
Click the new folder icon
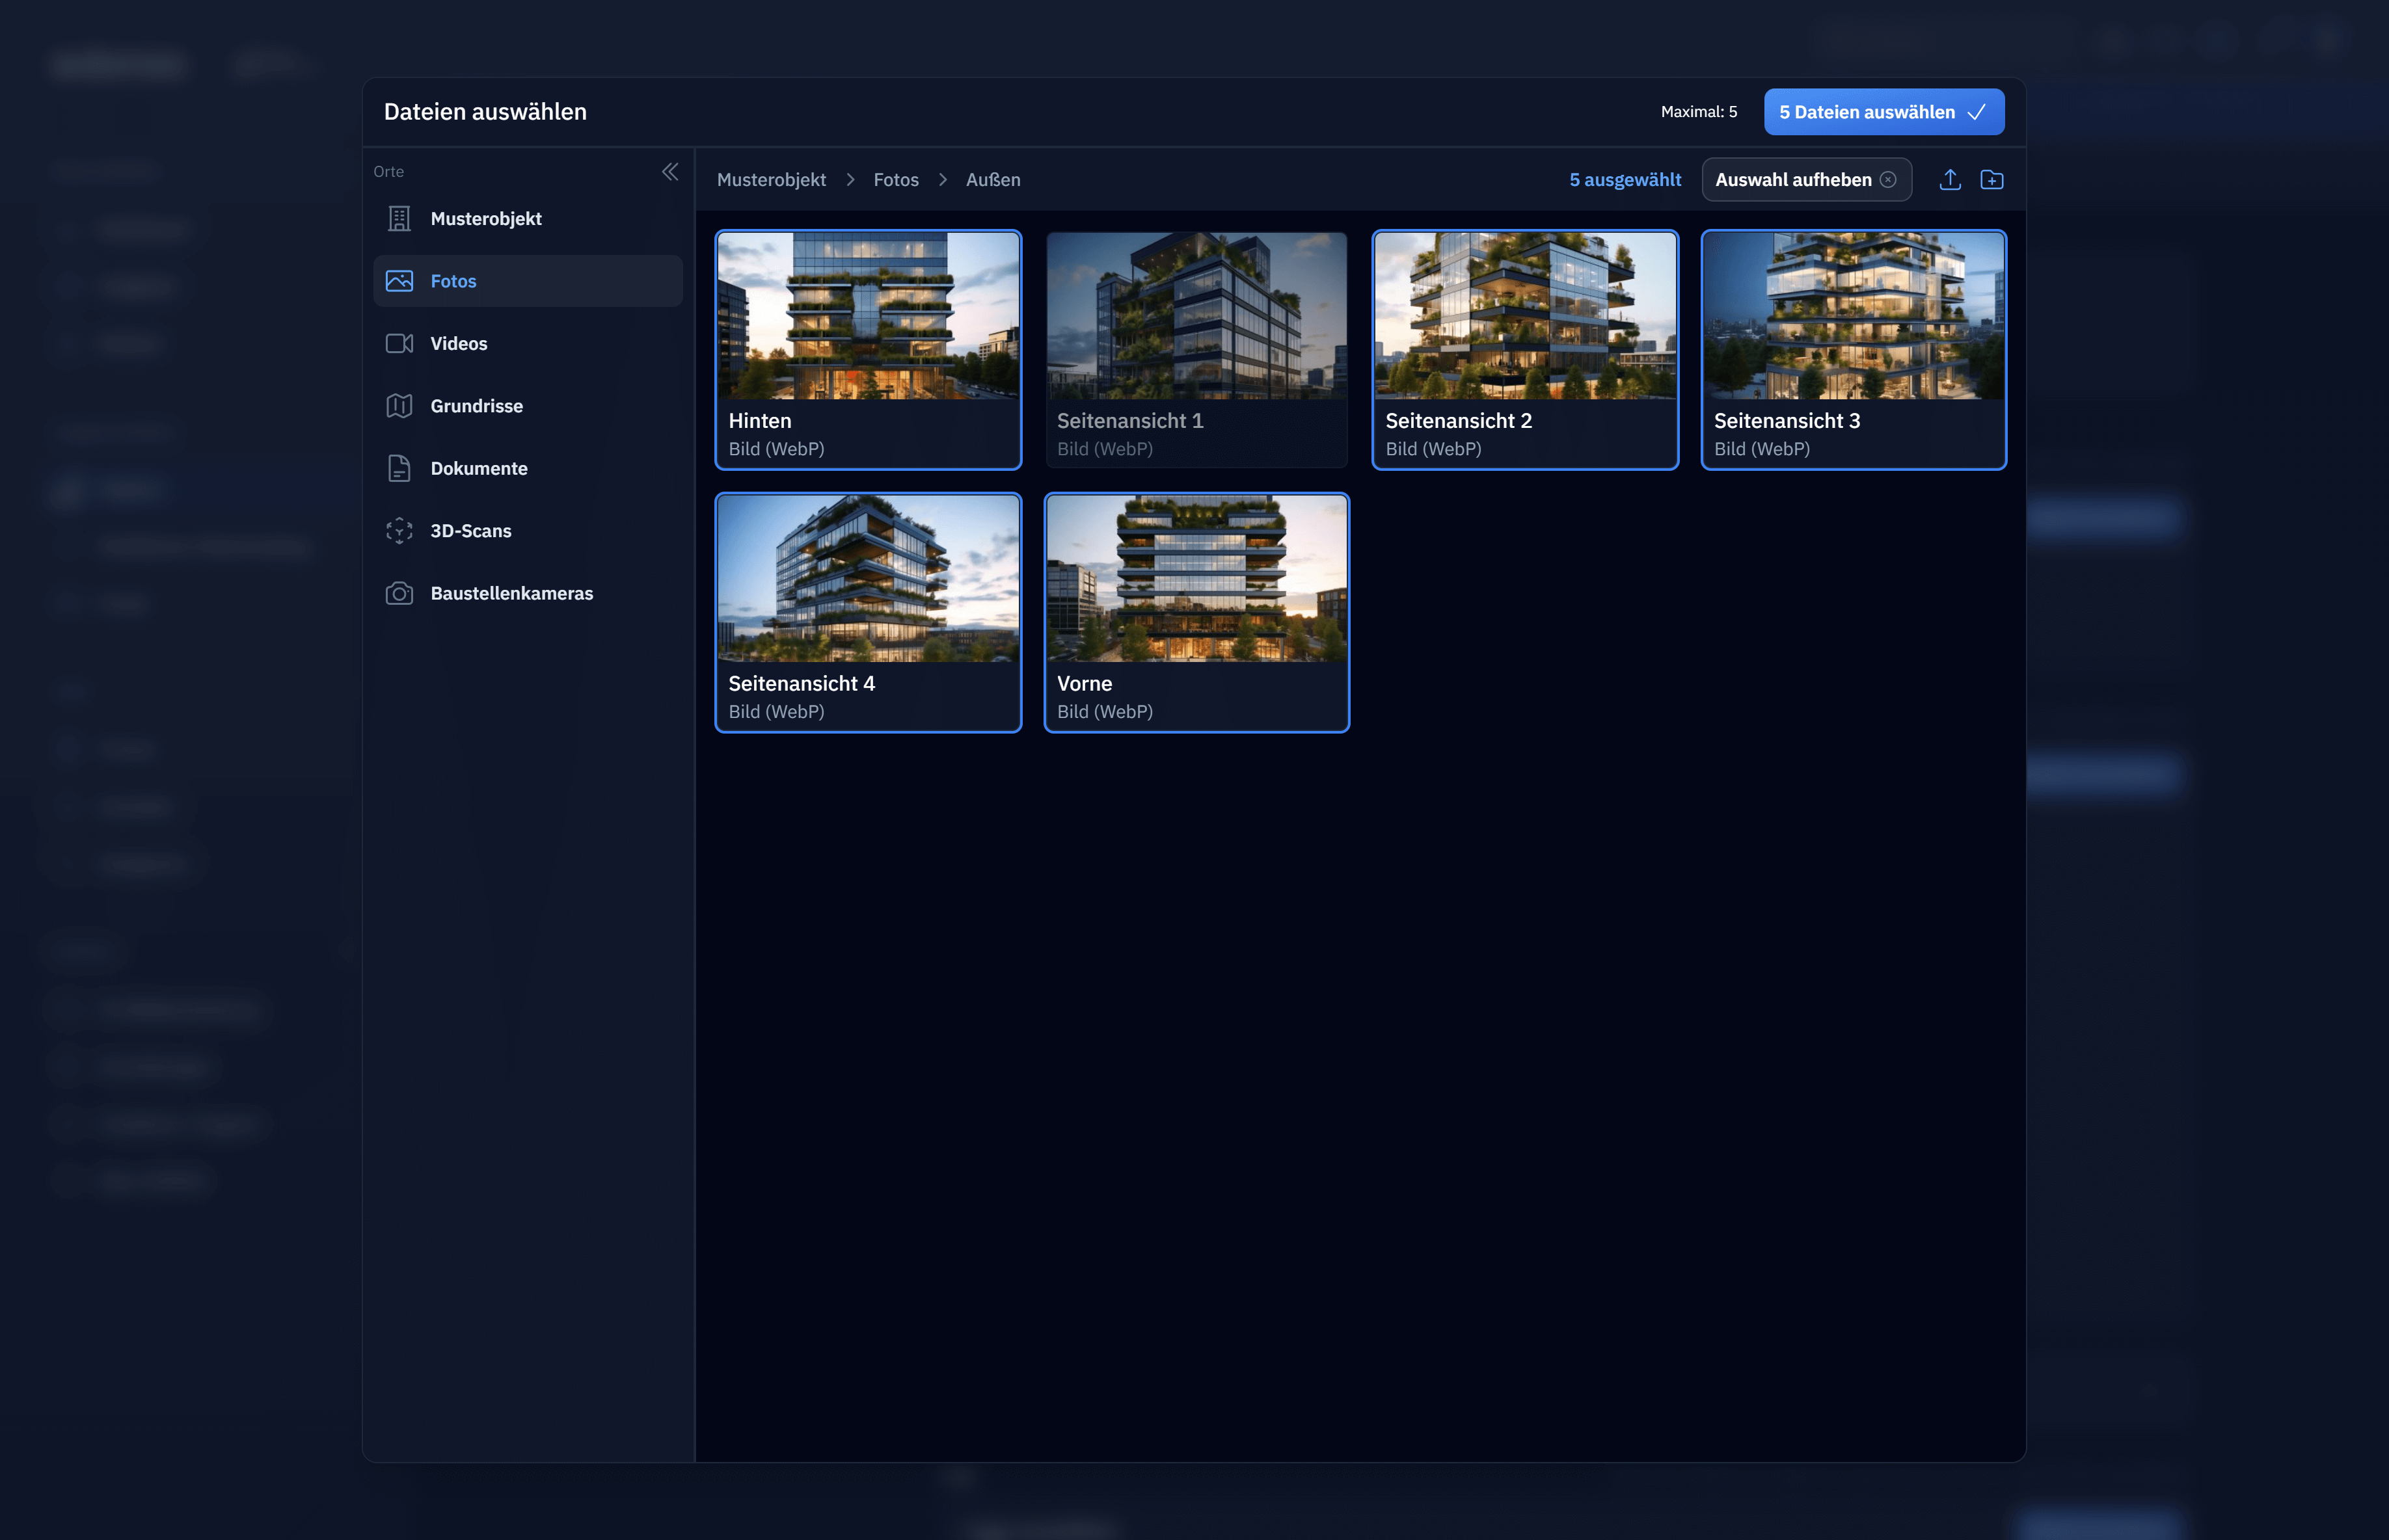click(x=1991, y=180)
